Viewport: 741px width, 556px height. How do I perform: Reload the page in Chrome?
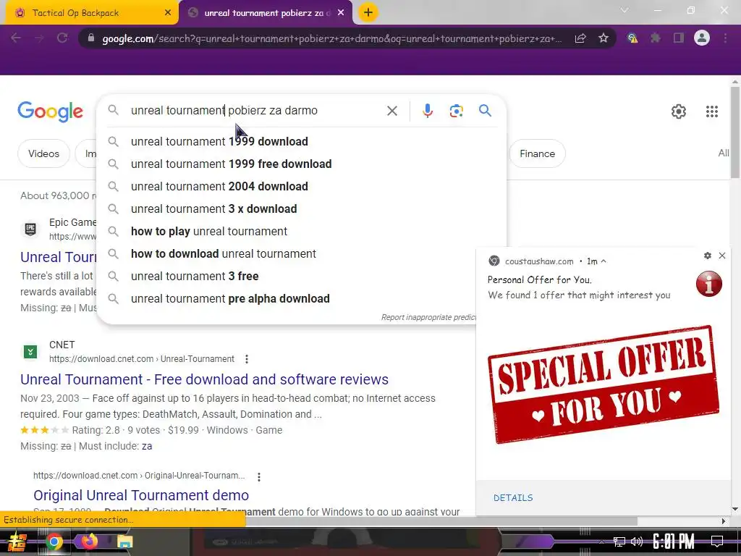[x=62, y=38]
